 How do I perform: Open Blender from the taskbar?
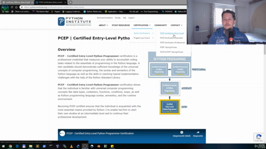pos(99,146)
